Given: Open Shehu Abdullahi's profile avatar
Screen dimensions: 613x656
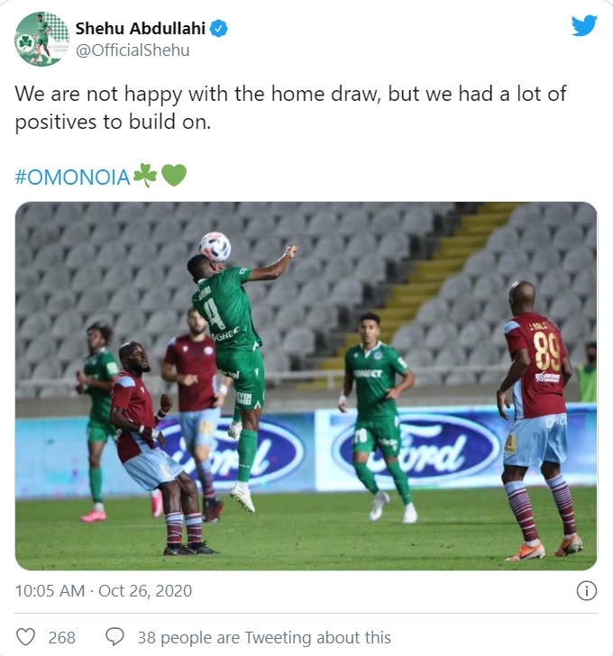Looking at the screenshot, I should [41, 39].
